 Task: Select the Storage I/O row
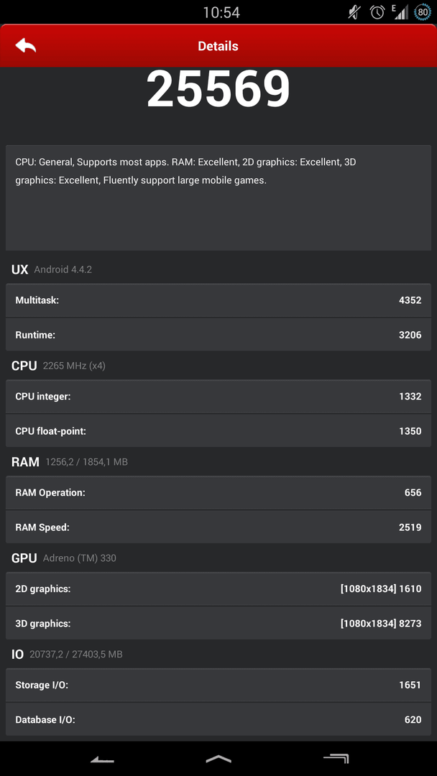pyautogui.click(x=218, y=685)
